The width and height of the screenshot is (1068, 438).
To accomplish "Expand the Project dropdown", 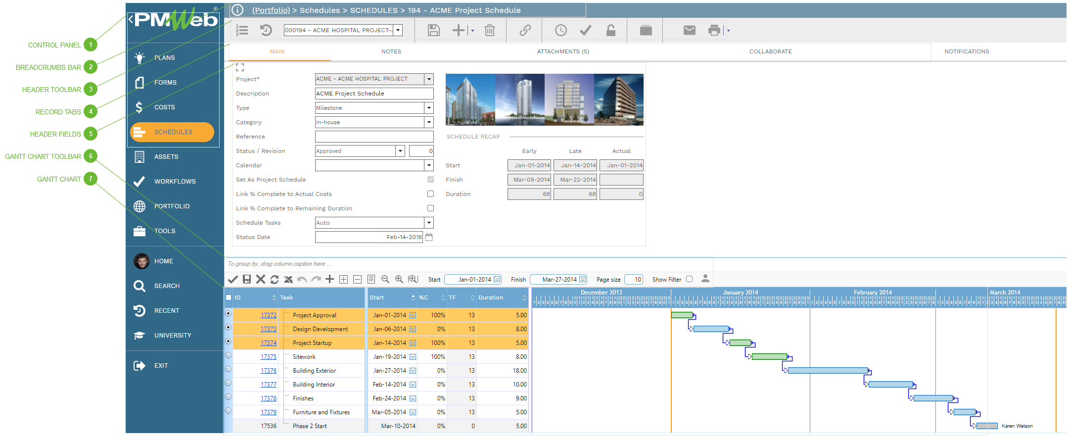I will point(429,79).
